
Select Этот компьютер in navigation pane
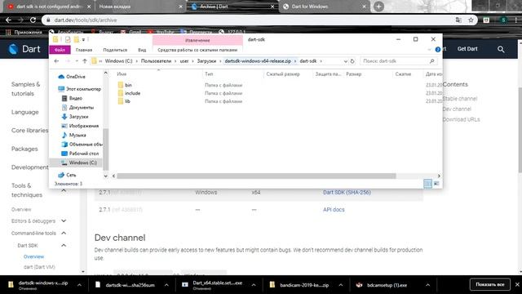pos(80,89)
